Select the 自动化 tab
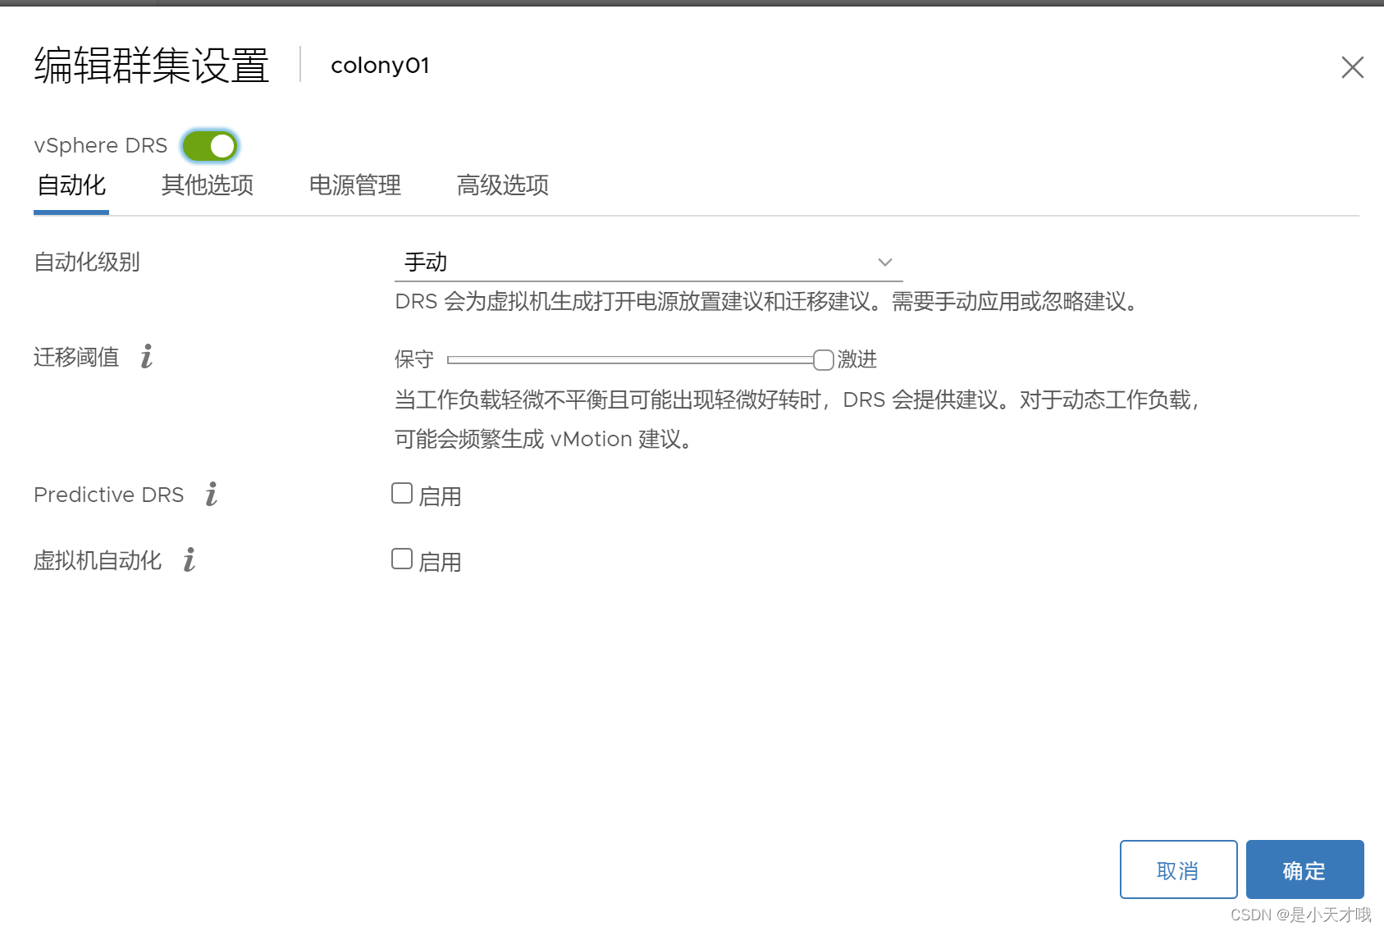Screen dimensions: 1384x931 click(x=71, y=185)
